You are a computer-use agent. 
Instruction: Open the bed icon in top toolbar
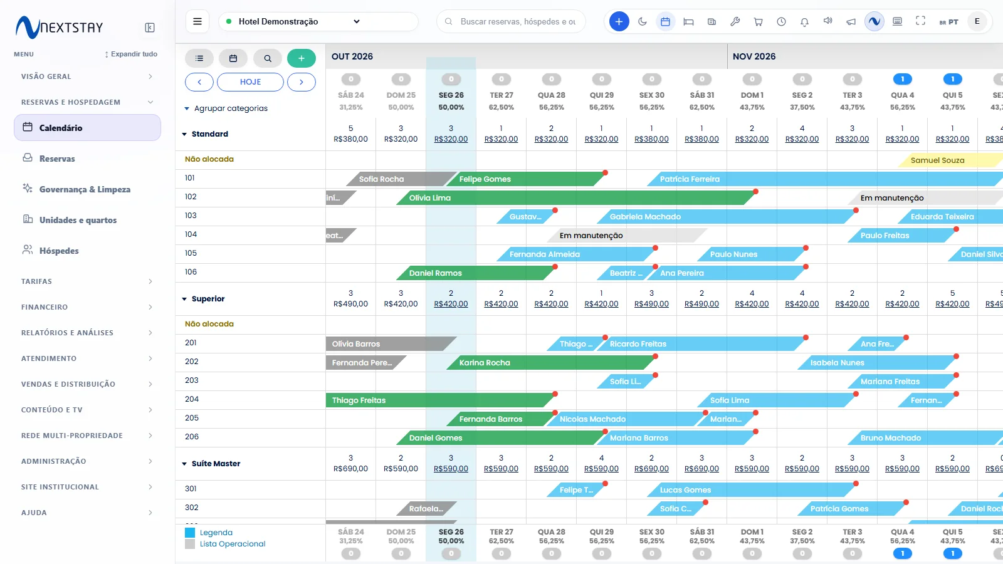tap(688, 21)
